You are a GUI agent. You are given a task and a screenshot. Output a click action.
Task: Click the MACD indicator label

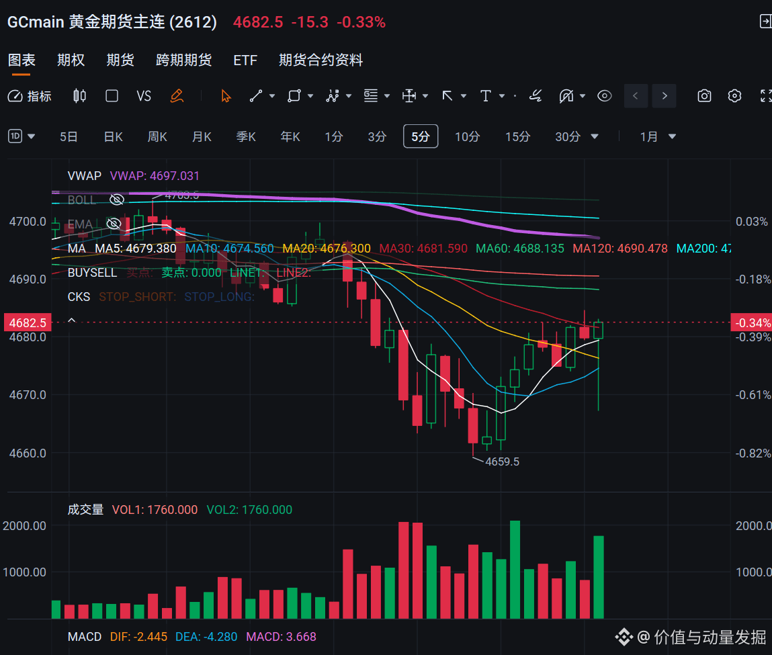pyautogui.click(x=84, y=637)
